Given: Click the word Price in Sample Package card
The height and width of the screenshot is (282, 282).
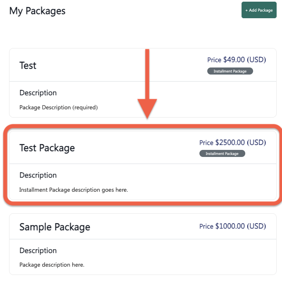Looking at the screenshot, I should coord(206,226).
